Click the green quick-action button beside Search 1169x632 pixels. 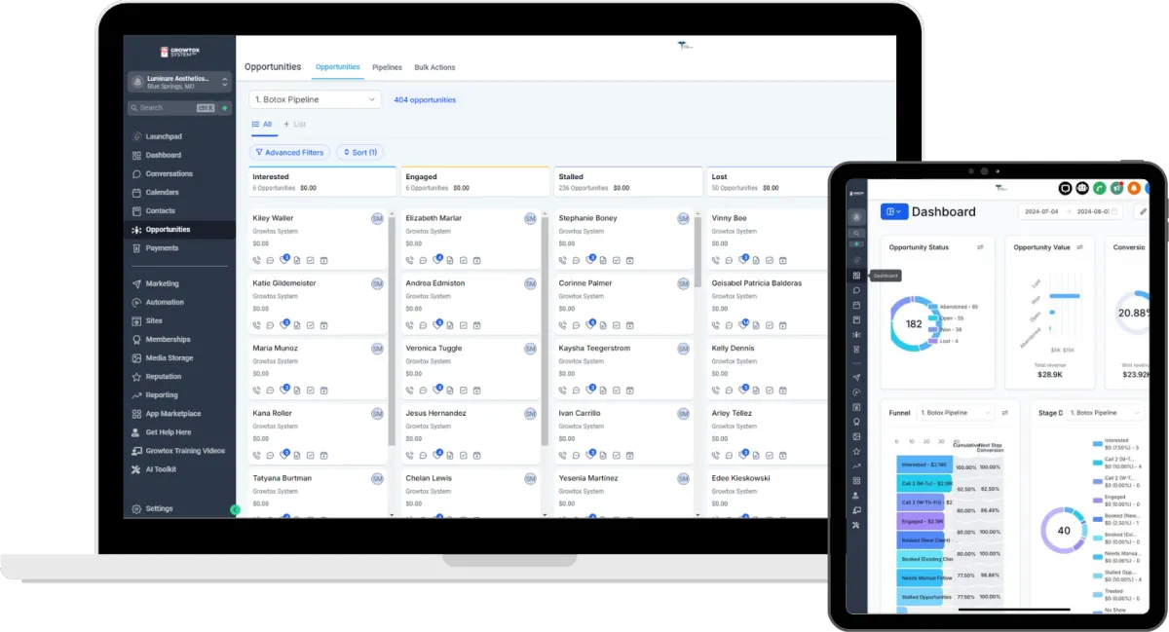[225, 108]
